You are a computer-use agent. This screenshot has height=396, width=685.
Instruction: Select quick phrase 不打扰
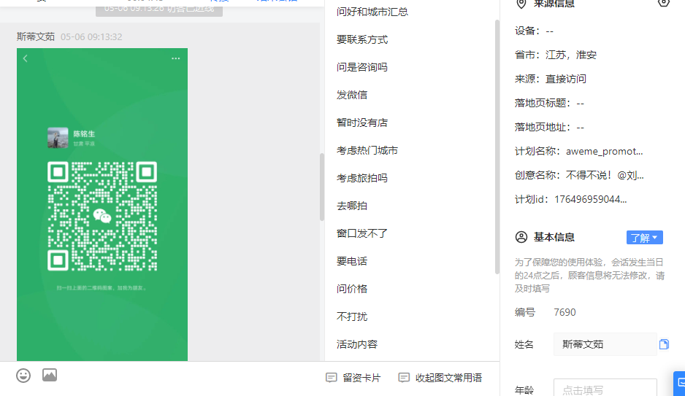point(352,317)
